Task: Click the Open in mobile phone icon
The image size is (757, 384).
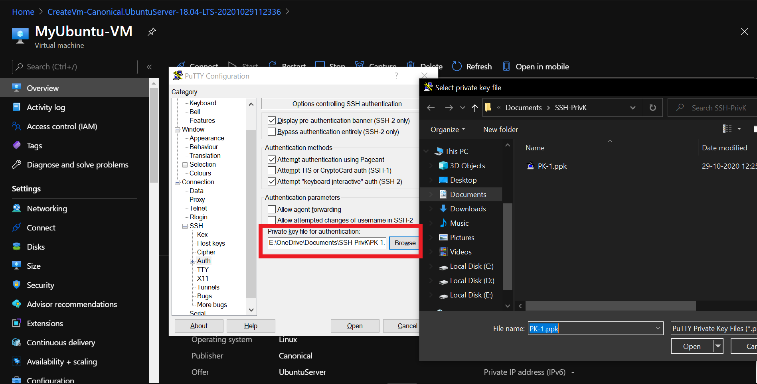Action: pyautogui.click(x=506, y=66)
